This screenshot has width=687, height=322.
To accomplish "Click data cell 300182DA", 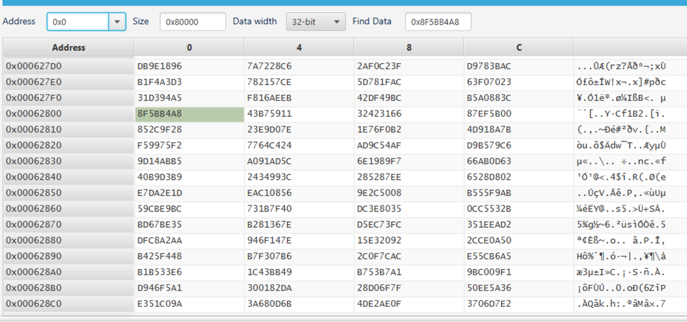I will pyautogui.click(x=299, y=288).
